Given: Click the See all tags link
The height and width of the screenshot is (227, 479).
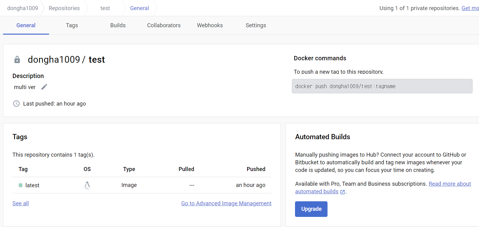Looking at the screenshot, I should 21,203.
